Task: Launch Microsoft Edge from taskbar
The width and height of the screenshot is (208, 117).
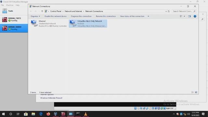Action: (41, 114)
